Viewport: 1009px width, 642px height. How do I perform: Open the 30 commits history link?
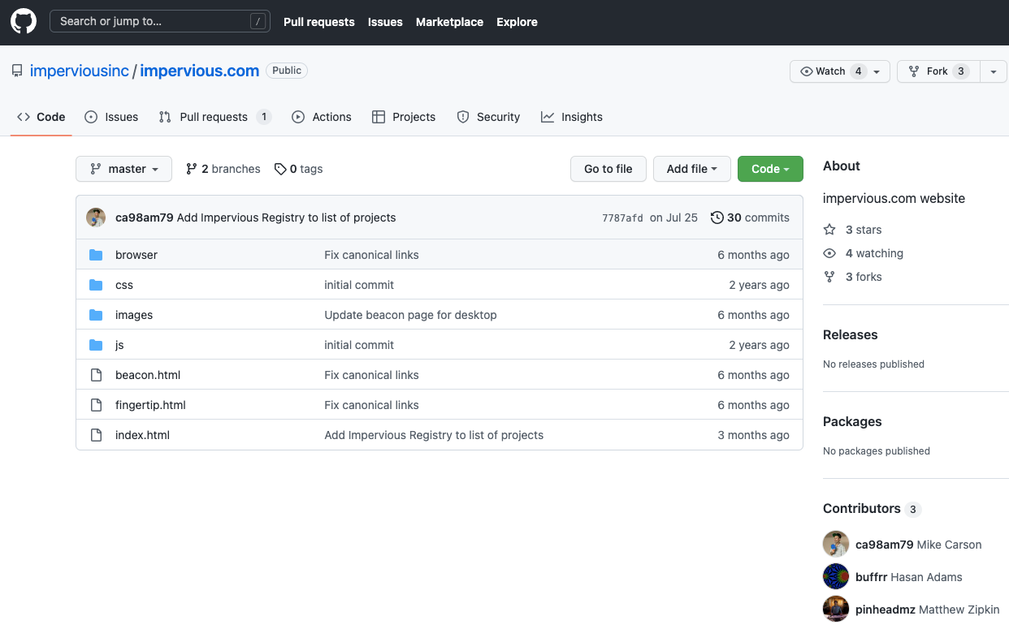[750, 218]
